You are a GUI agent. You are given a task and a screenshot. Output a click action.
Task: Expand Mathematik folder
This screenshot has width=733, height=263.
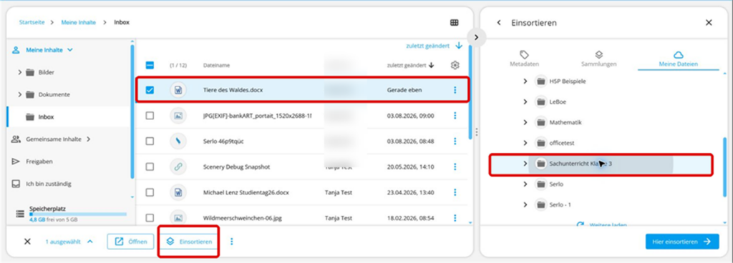pyautogui.click(x=525, y=122)
